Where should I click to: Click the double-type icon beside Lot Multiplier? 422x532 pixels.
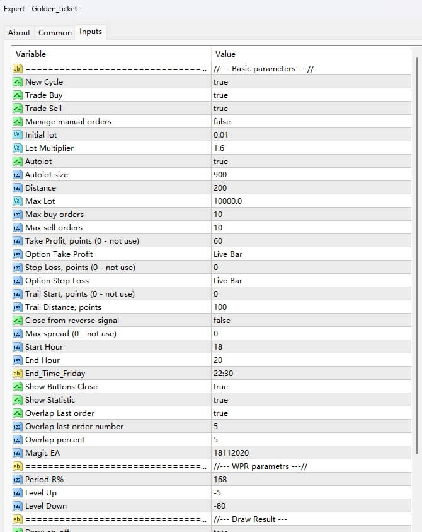(17, 148)
